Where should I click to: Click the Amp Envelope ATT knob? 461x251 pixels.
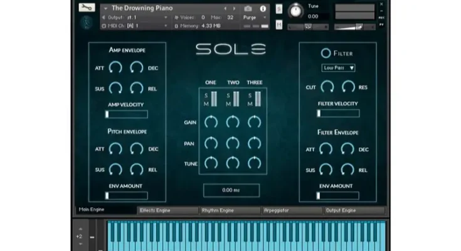tap(115, 68)
